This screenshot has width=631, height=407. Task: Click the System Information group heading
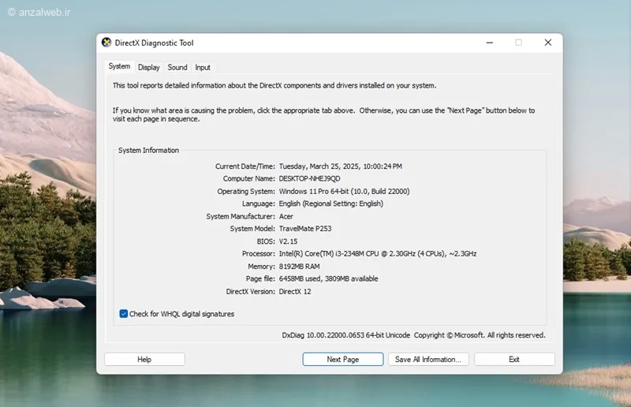148,150
